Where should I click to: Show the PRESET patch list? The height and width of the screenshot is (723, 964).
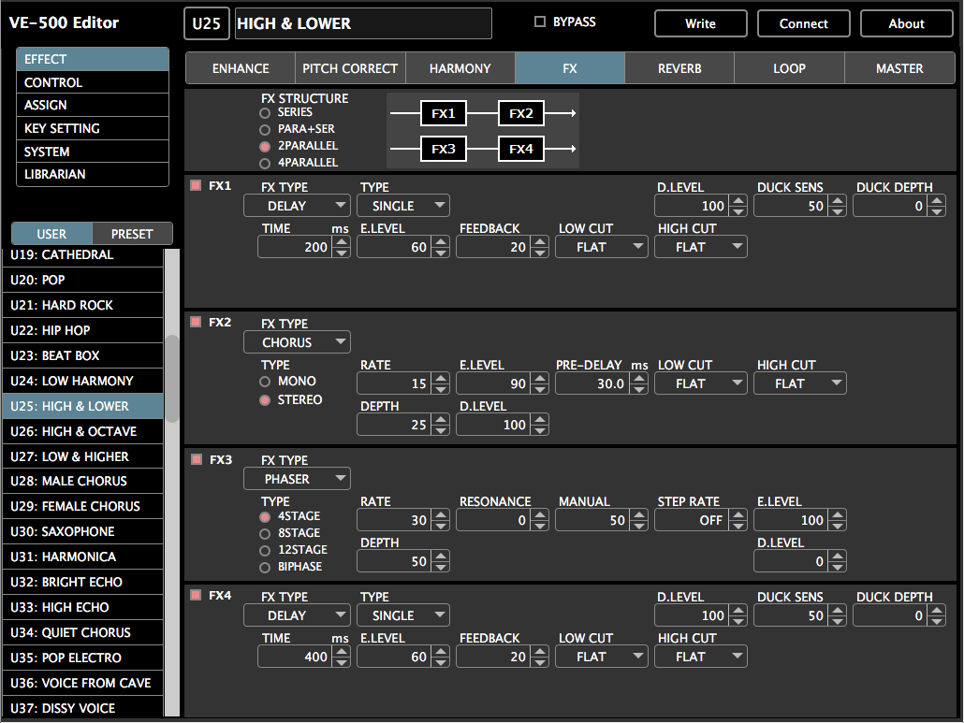132,234
